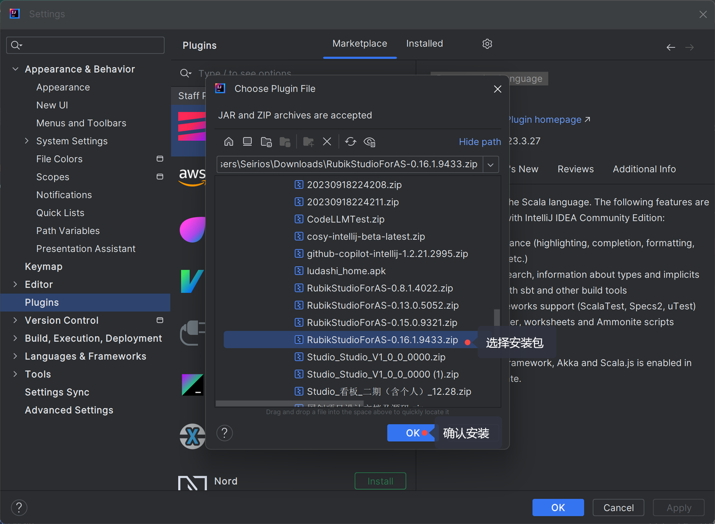
Task: Click the file list vertical scrollbar
Action: (497, 324)
